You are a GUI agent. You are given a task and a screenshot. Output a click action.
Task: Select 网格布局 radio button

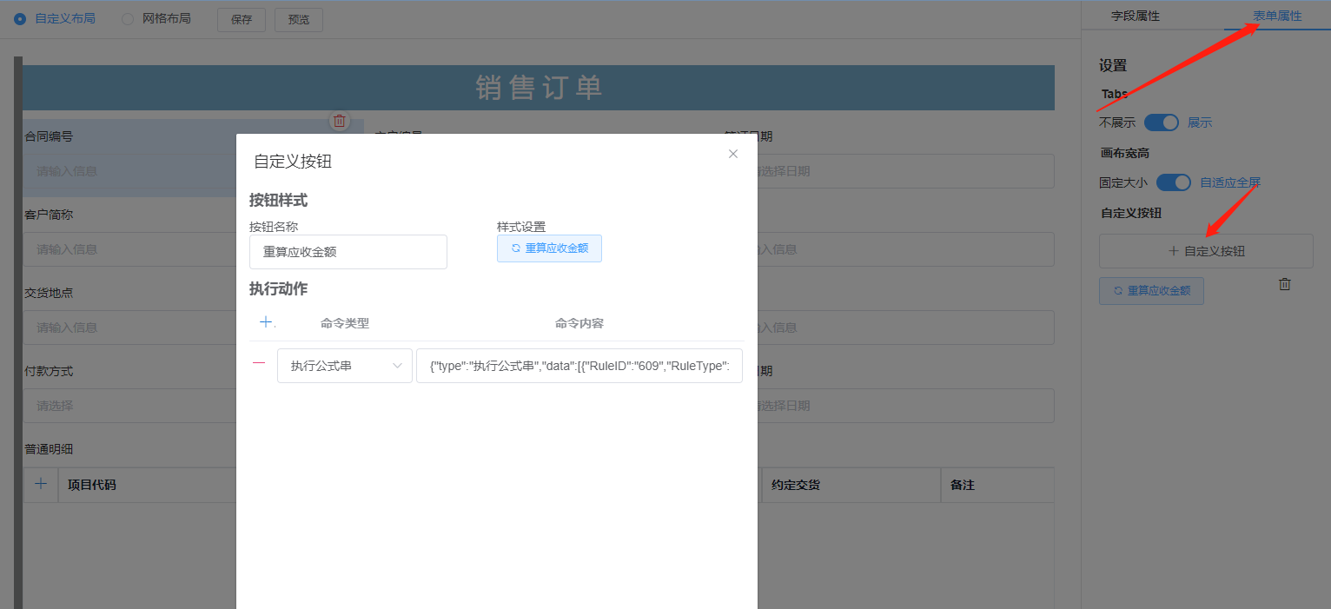pyautogui.click(x=128, y=19)
